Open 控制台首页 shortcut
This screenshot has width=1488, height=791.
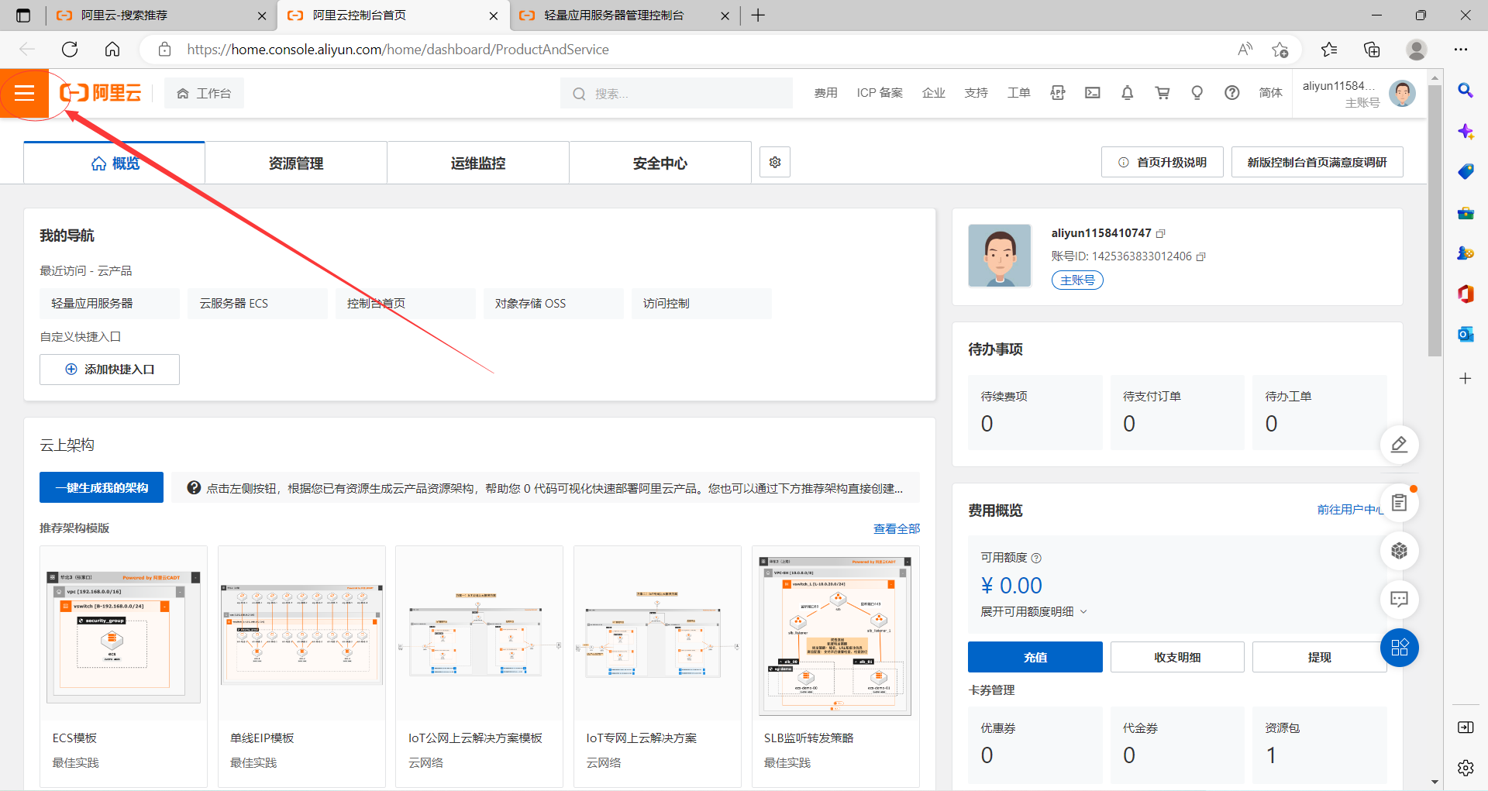pyautogui.click(x=405, y=304)
